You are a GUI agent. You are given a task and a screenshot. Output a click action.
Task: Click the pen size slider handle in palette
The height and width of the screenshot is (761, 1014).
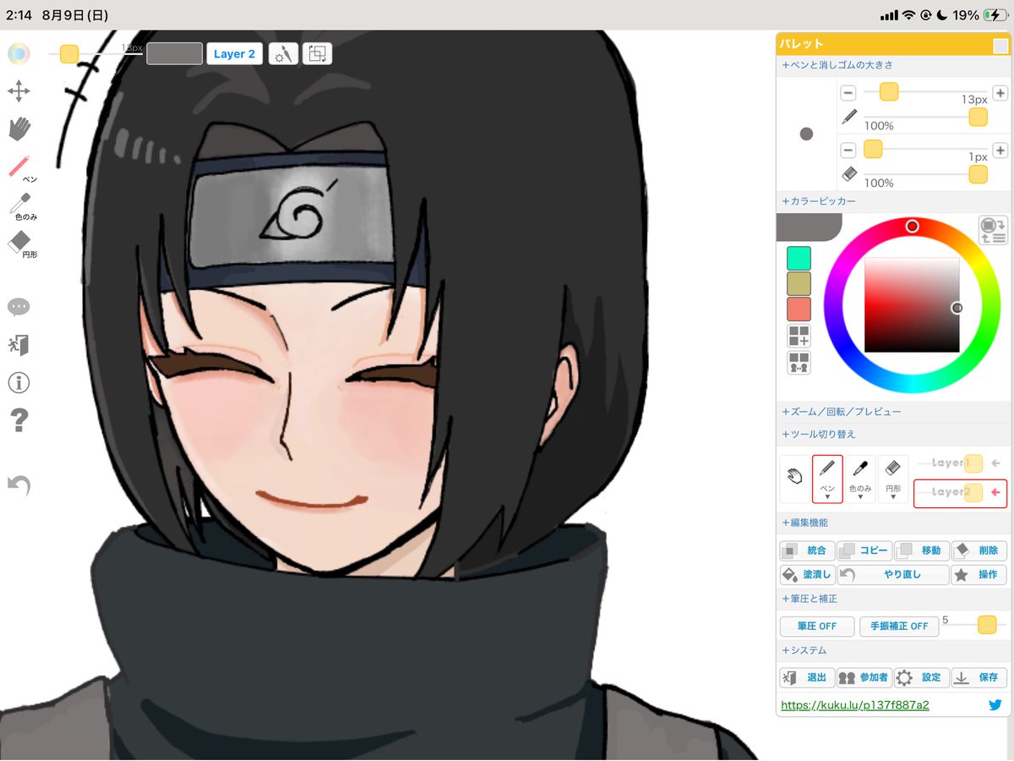(888, 90)
